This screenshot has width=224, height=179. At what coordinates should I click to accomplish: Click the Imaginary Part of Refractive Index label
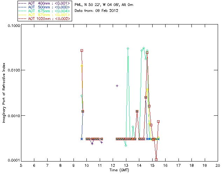4,93
